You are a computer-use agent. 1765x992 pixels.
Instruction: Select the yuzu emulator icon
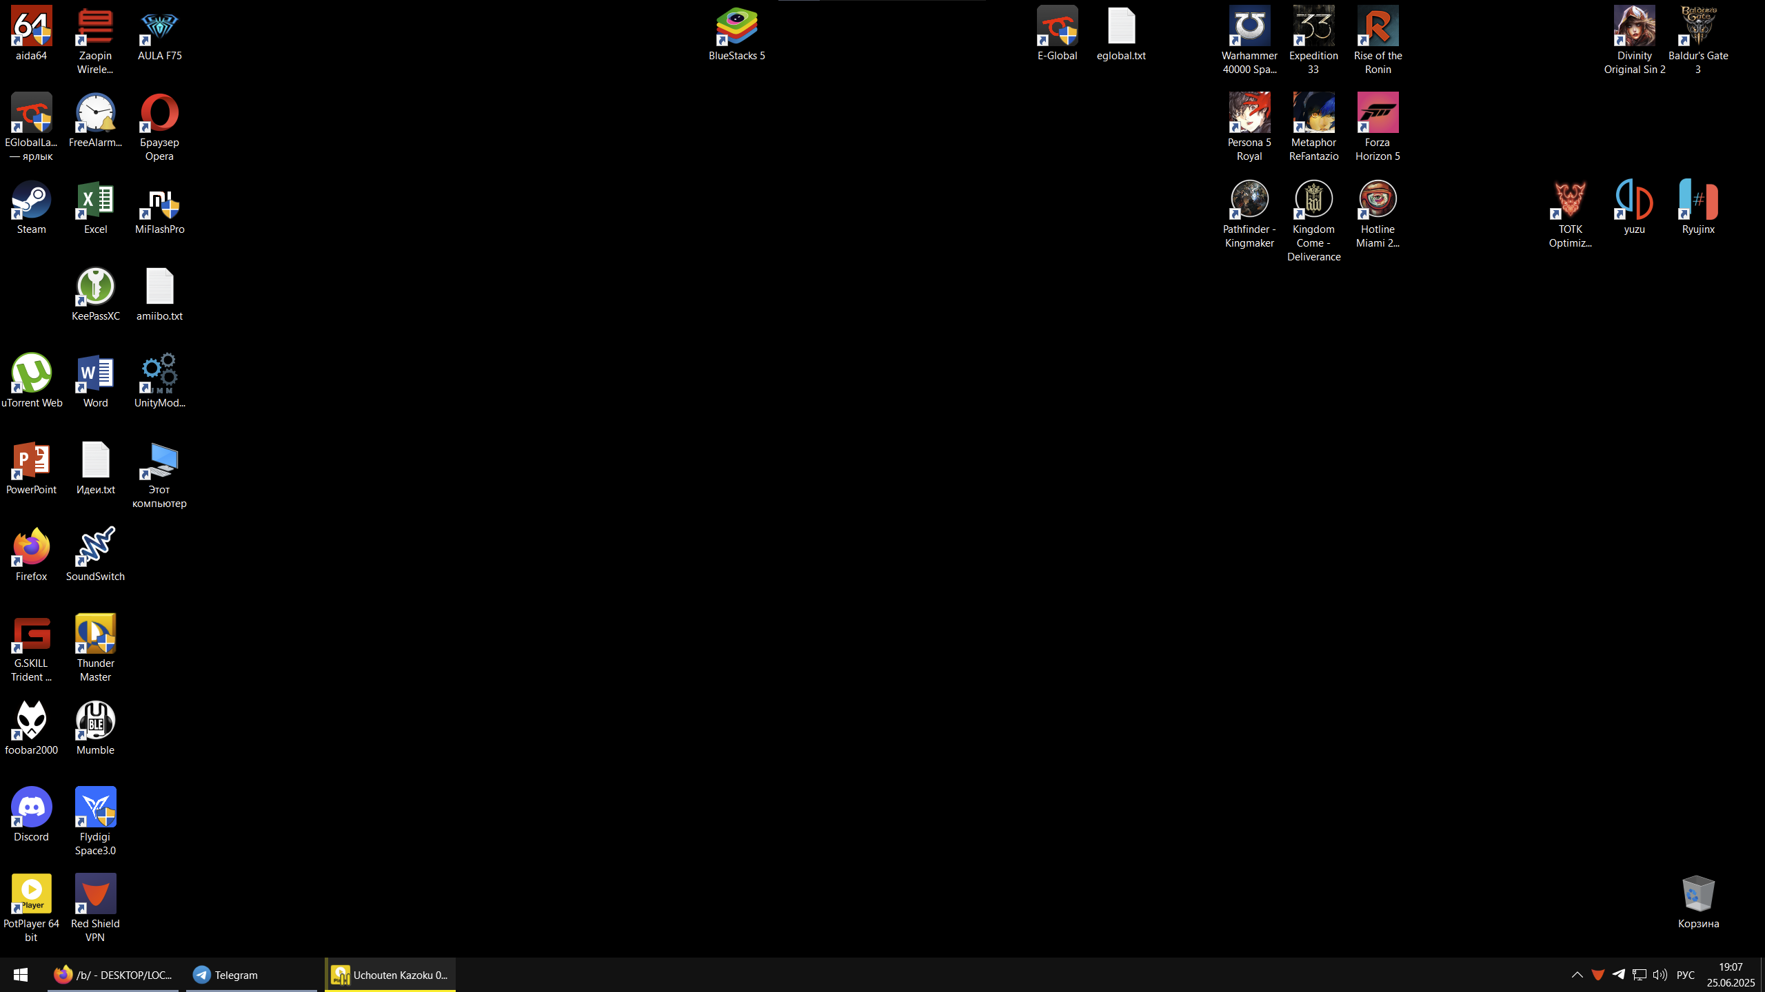pos(1634,200)
